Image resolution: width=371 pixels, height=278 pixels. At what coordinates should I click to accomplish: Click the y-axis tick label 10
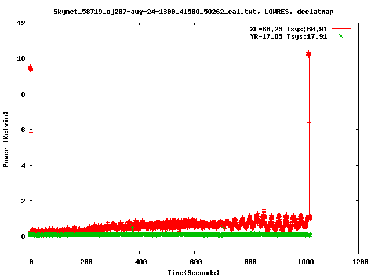[x=21, y=58]
